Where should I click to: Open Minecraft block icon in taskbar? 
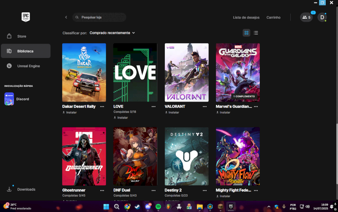click(220, 206)
